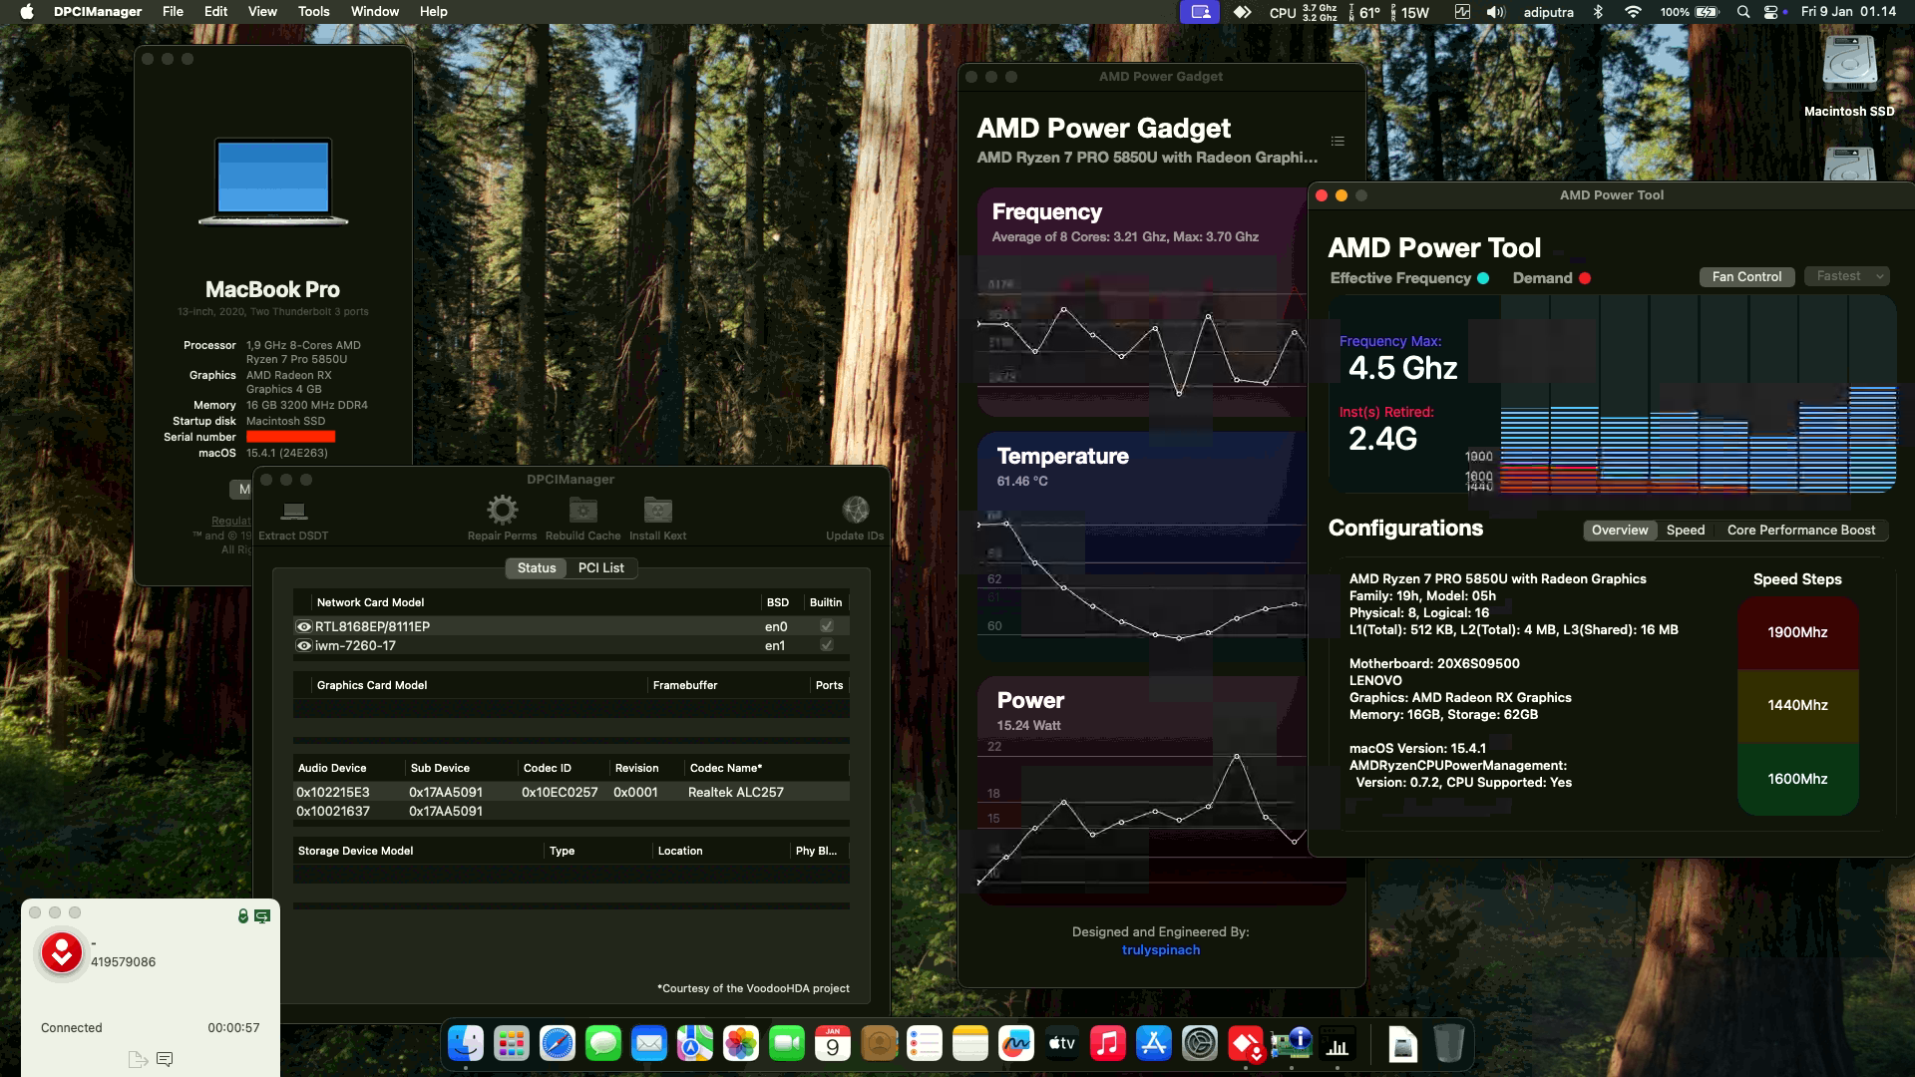Open Activity Monitor from the Dock
1915x1077 pixels.
1338,1044
